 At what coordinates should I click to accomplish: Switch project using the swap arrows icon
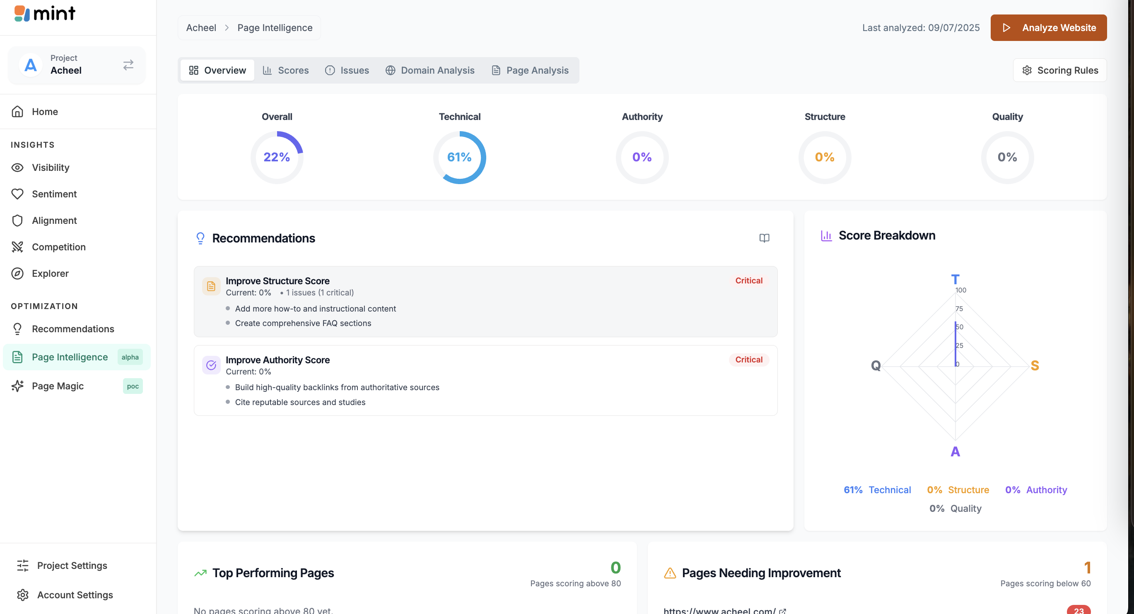coord(128,65)
